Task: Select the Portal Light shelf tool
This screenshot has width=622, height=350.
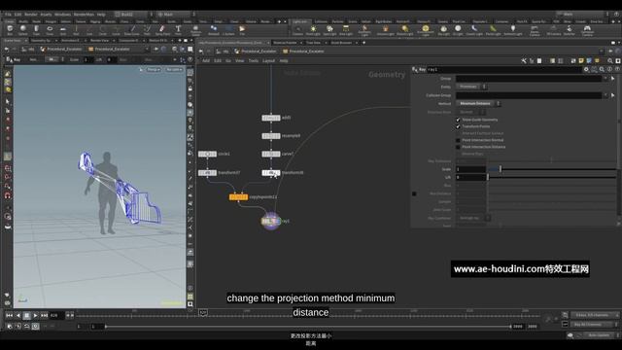Action: 493,30
